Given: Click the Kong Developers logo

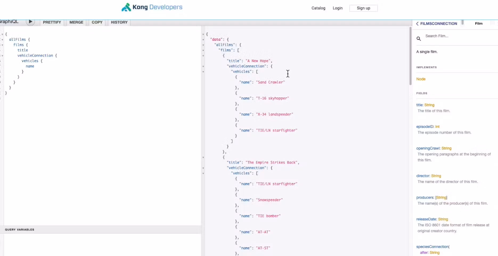Looking at the screenshot, I should 152,7.
